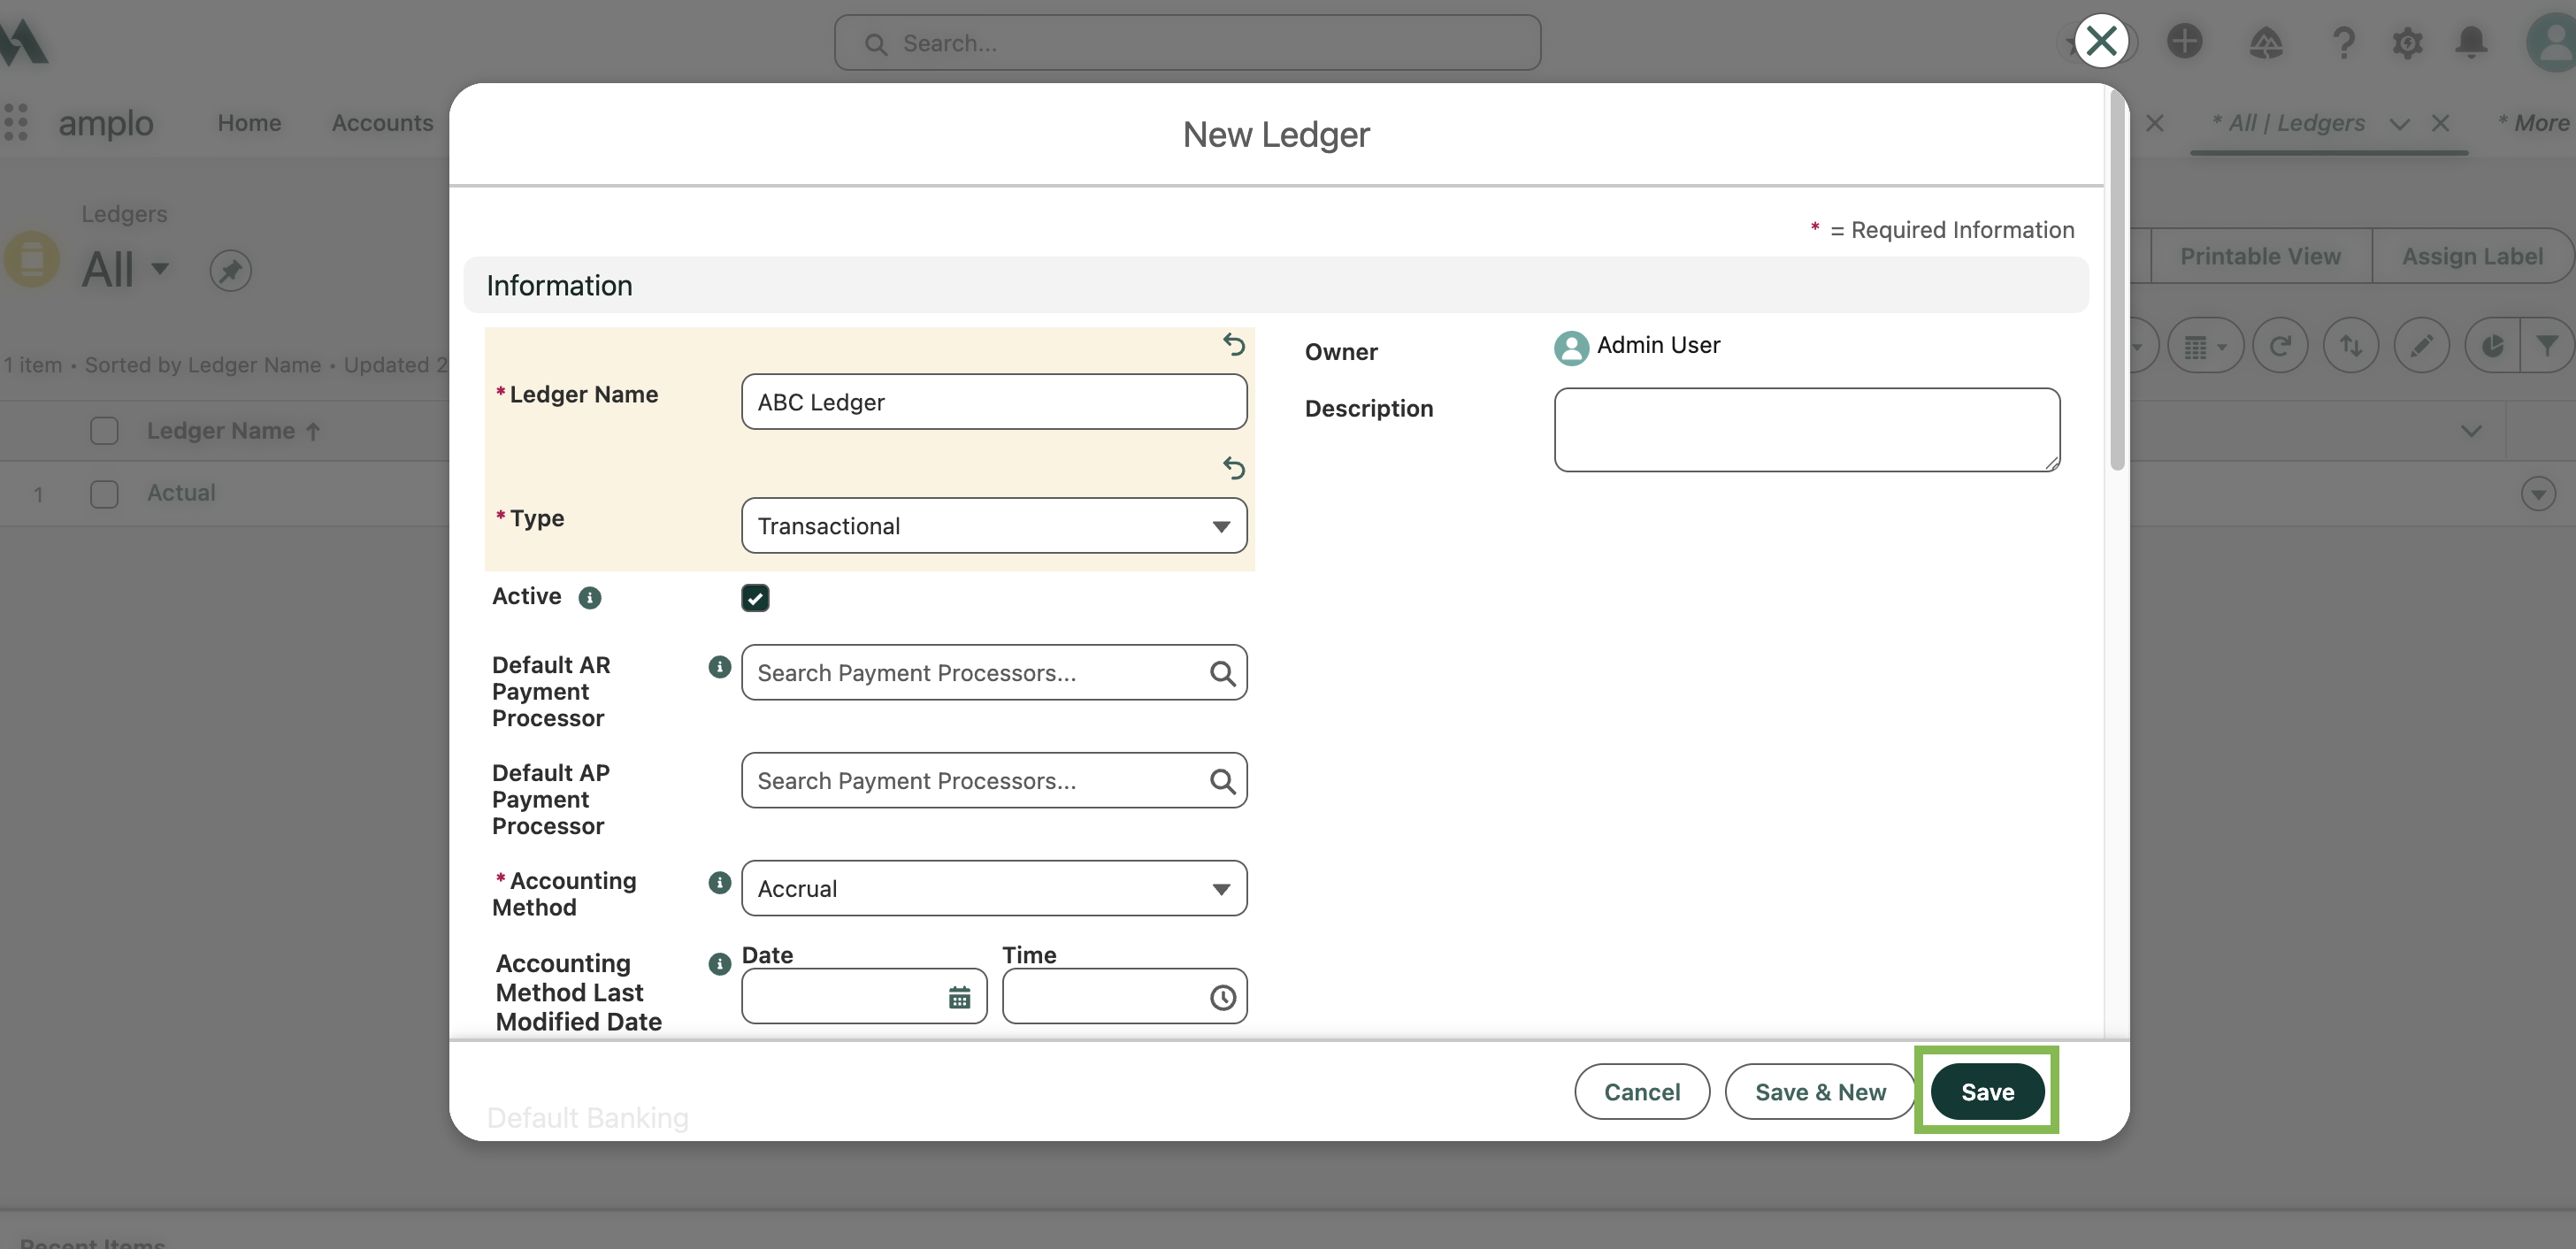Toggle the select all rows checkbox
This screenshot has height=1249, width=2576.
104,431
